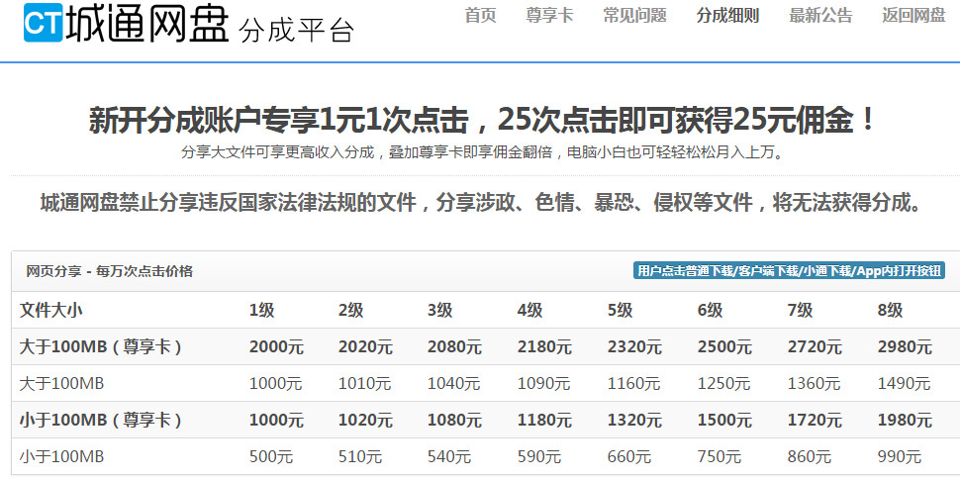The width and height of the screenshot is (960, 480).
Task: Click the 2180元 cell
Action: [545, 347]
